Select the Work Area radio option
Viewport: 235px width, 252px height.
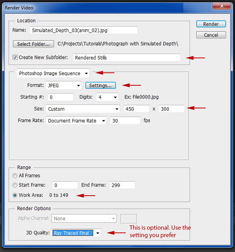pos(15,195)
